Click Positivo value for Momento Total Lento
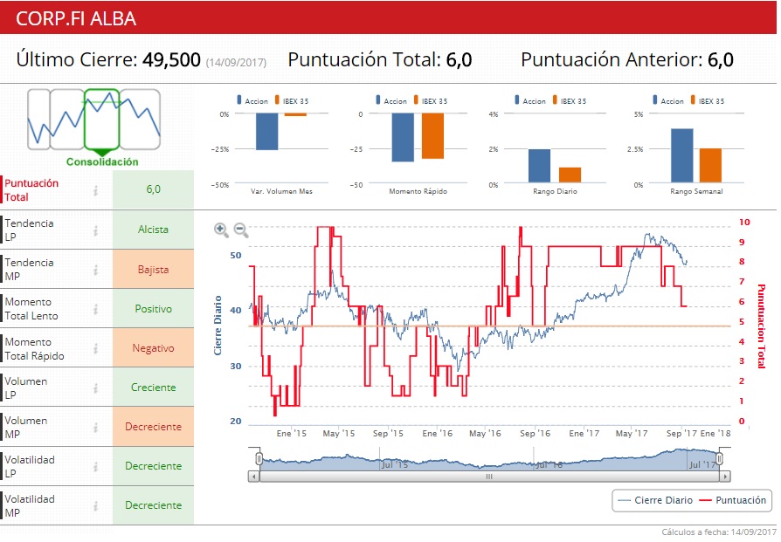This screenshot has height=542, width=781. 154,309
